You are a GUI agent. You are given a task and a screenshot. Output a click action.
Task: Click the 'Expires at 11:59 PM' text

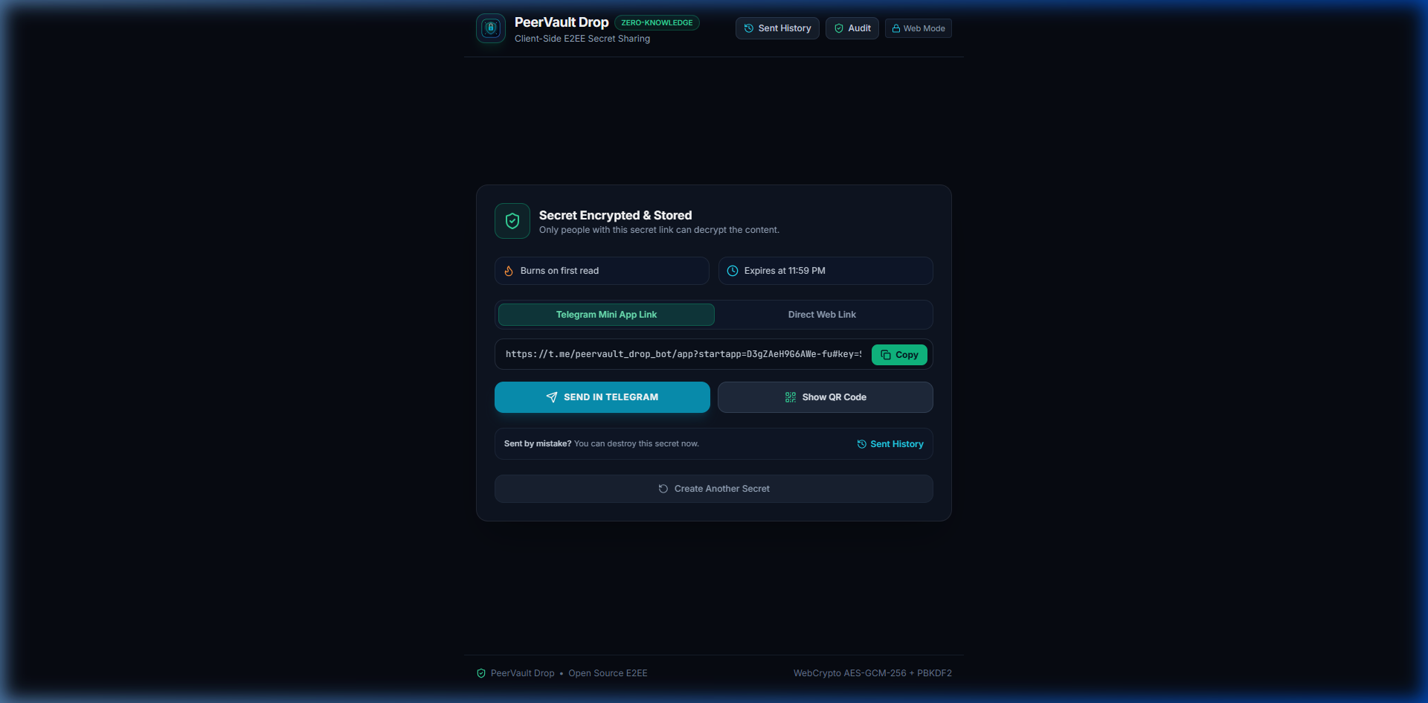785,271
